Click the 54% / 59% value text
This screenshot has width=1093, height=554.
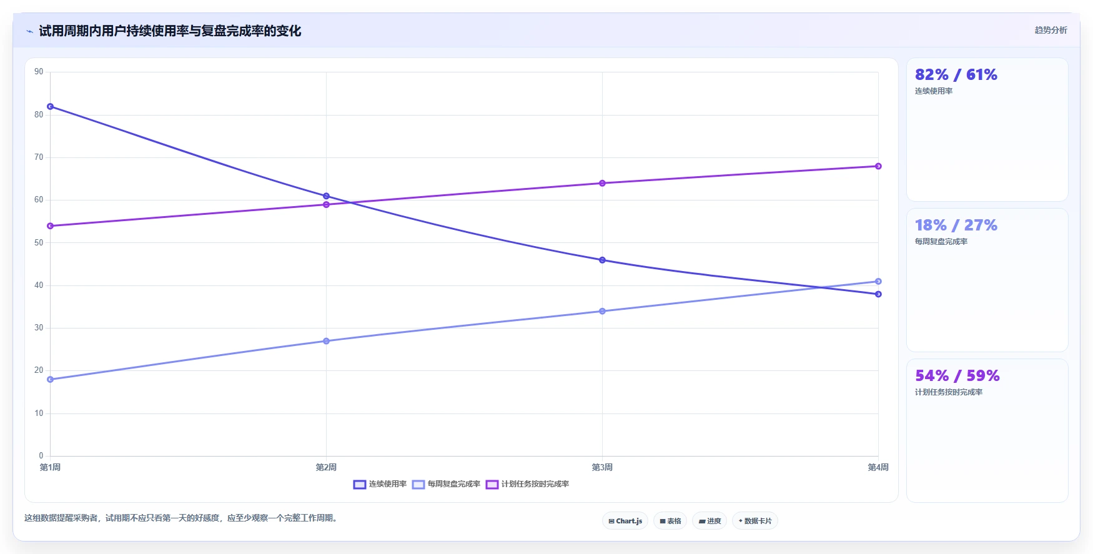[x=957, y=376]
